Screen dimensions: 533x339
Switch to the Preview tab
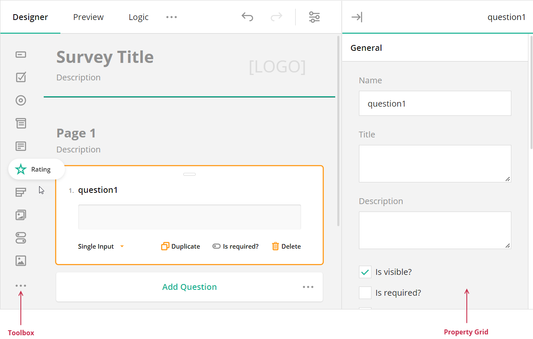pos(88,17)
